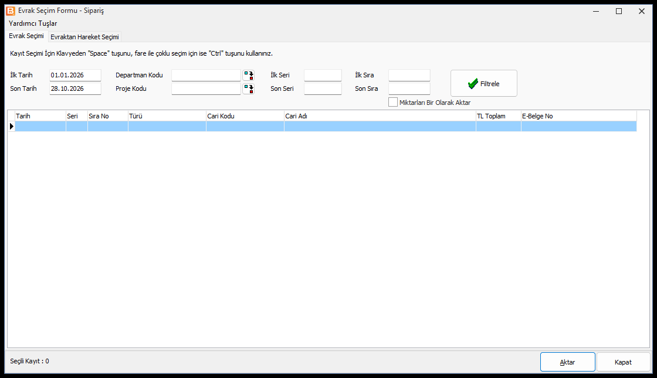The width and height of the screenshot is (657, 378).
Task: Focus the Son Tarih date field
Action: [76, 88]
